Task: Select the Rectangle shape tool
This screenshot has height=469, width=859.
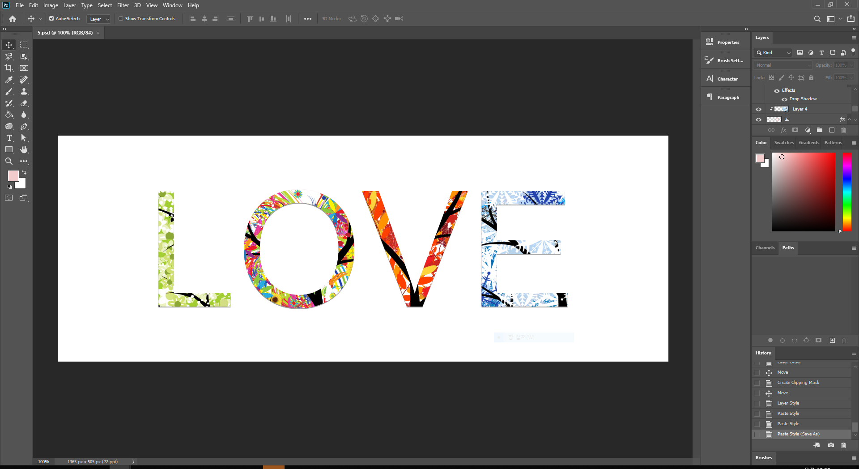Action: tap(9, 149)
